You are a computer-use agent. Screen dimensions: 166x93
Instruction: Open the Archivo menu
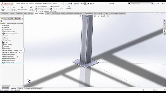18,4
